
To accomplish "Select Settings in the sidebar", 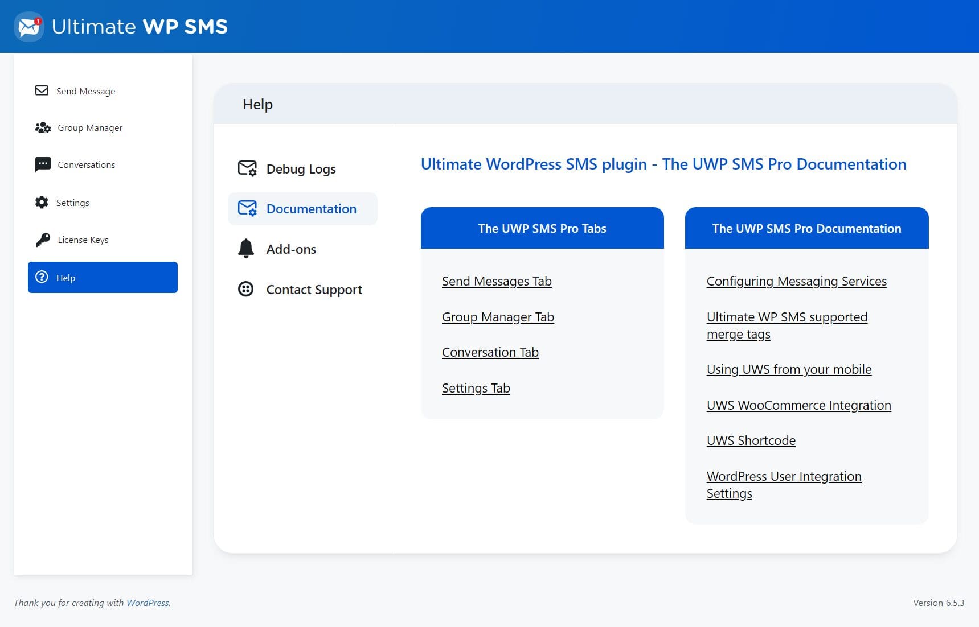I will coord(103,203).
